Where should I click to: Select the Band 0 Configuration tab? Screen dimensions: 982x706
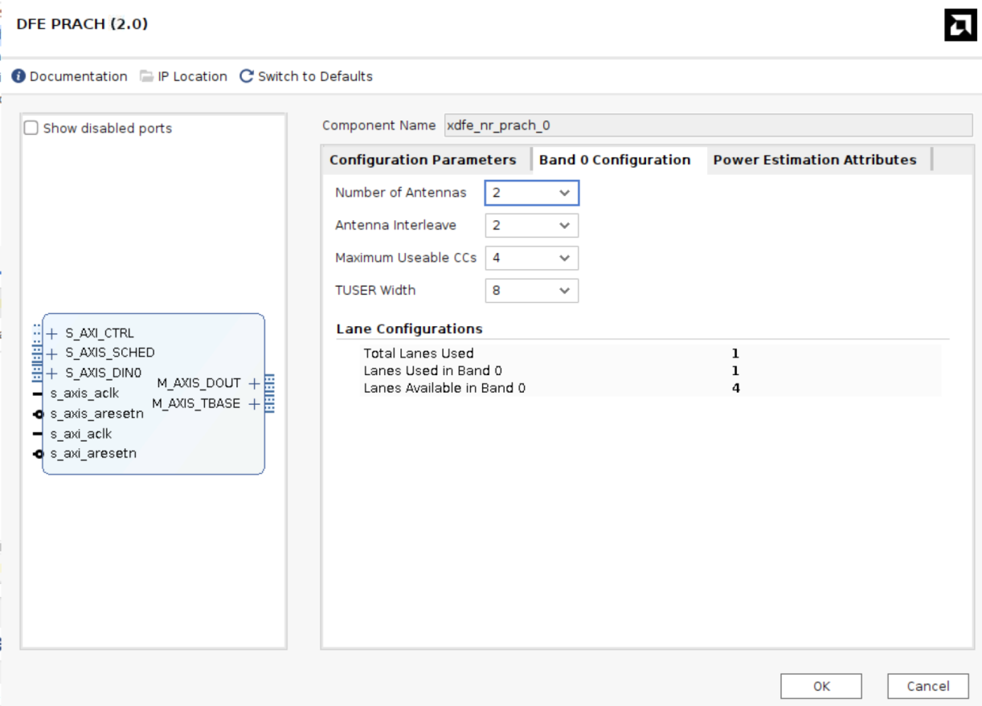tap(615, 160)
